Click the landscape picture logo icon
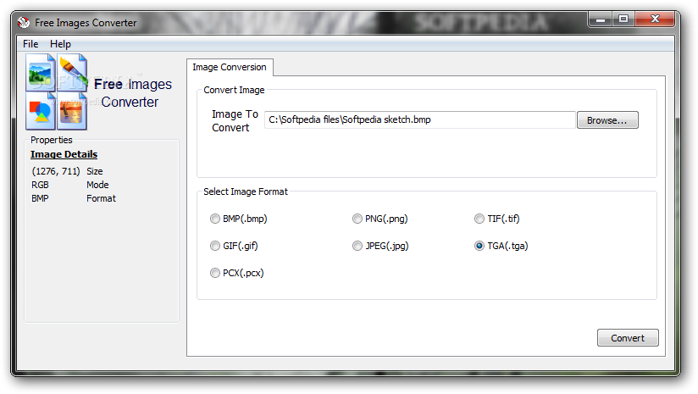Screen dimensions: 698x394 tap(40, 73)
